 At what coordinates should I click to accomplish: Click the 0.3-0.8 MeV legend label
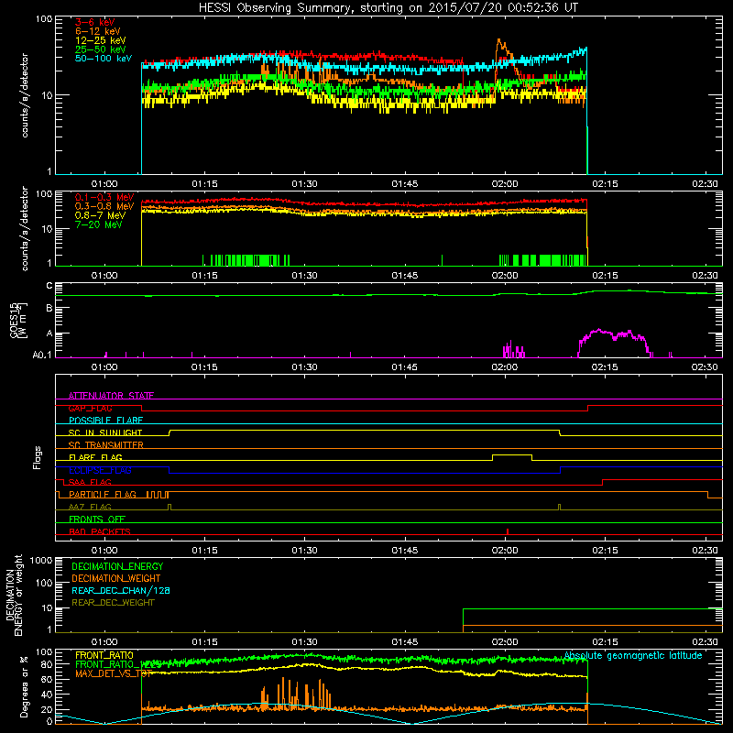104,206
